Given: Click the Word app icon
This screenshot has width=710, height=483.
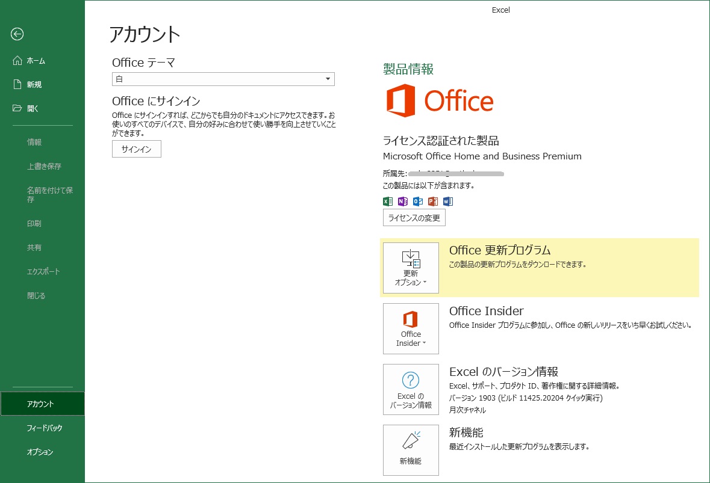Looking at the screenshot, I should [448, 202].
